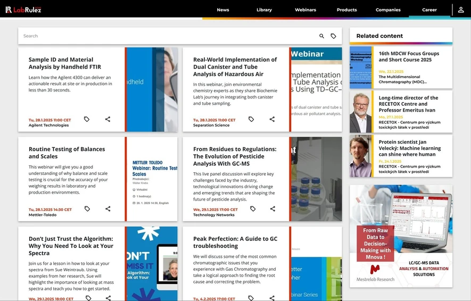This screenshot has width=471, height=301.
Task: Click the Mettler-Toledo organizer name
Action: point(43,215)
